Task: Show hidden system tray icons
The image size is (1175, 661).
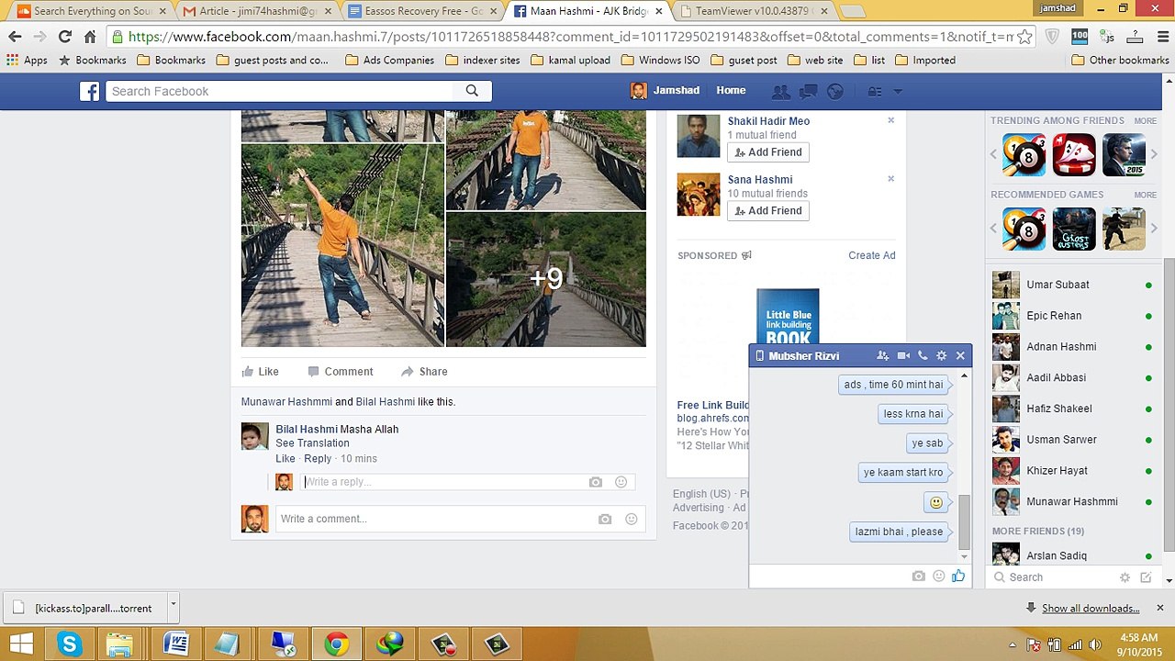Action: [x=1013, y=644]
